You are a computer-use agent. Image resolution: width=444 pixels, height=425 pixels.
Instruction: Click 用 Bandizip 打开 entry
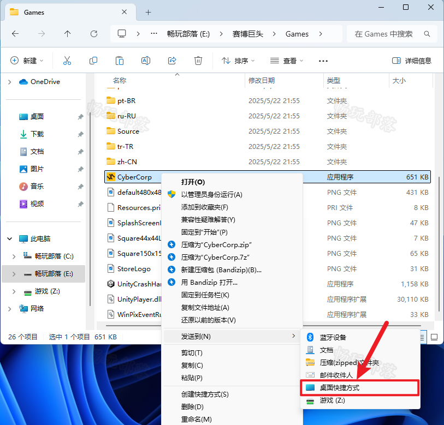(x=232, y=283)
